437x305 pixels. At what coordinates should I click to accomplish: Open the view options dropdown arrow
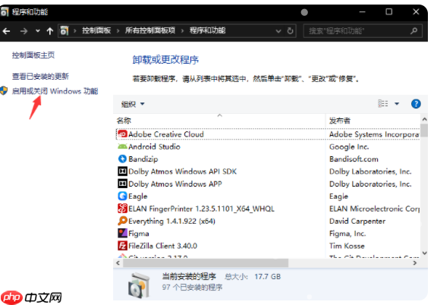(x=397, y=104)
